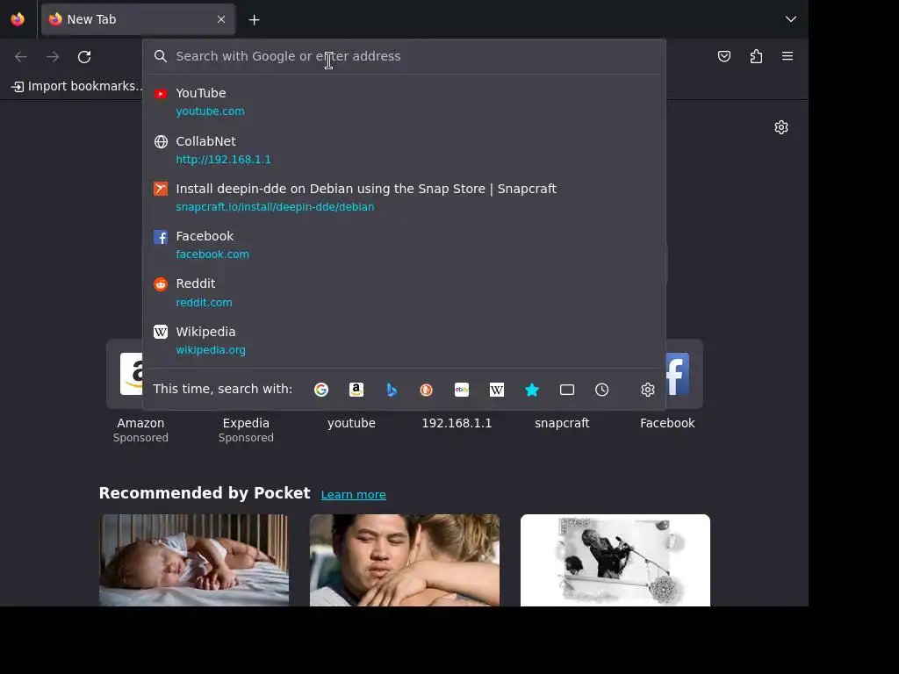This screenshot has height=674, width=899.
Task: Search in open Tabs icon
Action: tap(567, 390)
